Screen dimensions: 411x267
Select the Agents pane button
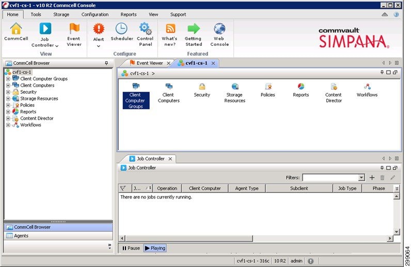coord(58,236)
